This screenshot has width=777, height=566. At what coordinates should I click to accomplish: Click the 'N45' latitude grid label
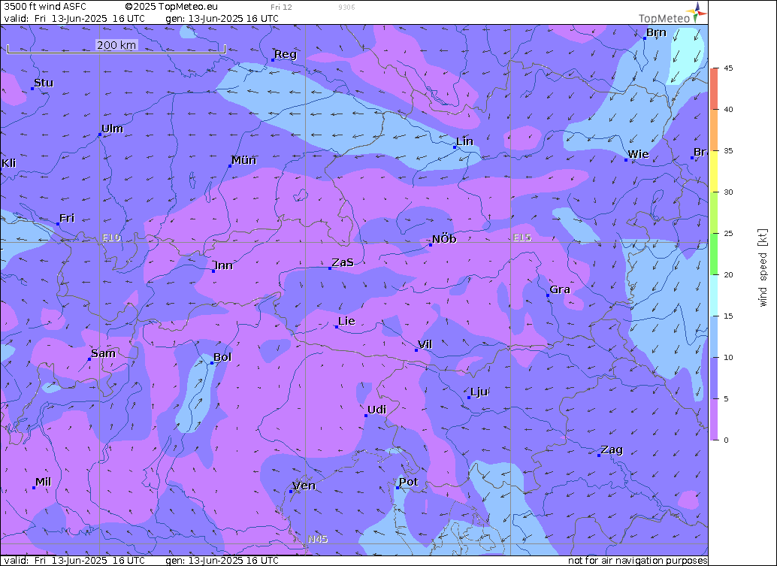[x=318, y=539]
